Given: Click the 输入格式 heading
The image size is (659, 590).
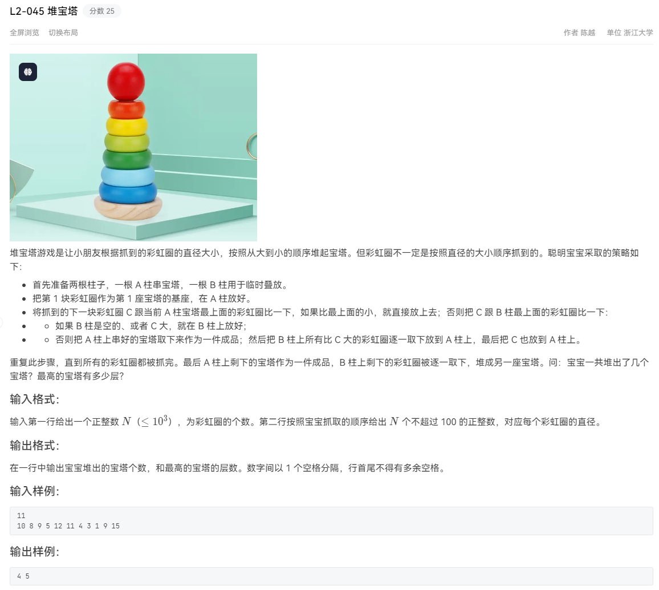Looking at the screenshot, I should click(34, 399).
